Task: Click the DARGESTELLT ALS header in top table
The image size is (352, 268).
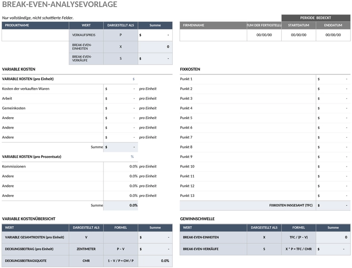Action: click(x=120, y=25)
